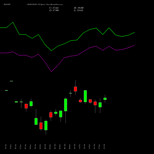Select the 06 Feb date label

click(x=65, y=147)
